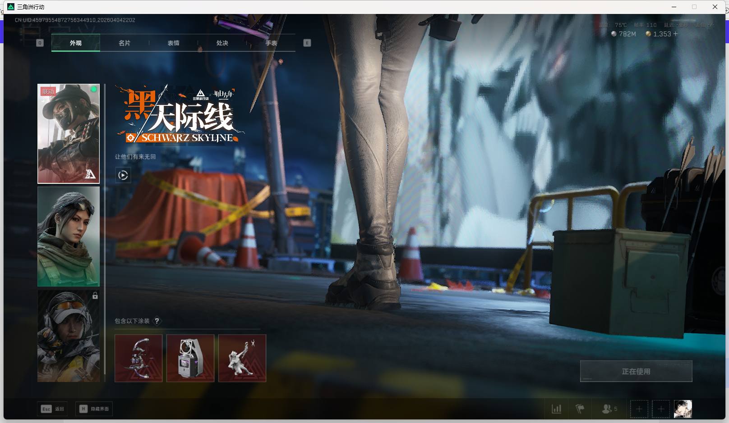Click the 正在使用 button

click(x=636, y=371)
